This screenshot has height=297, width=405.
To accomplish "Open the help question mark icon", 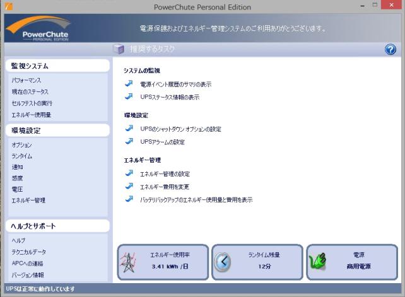I will click(x=390, y=49).
